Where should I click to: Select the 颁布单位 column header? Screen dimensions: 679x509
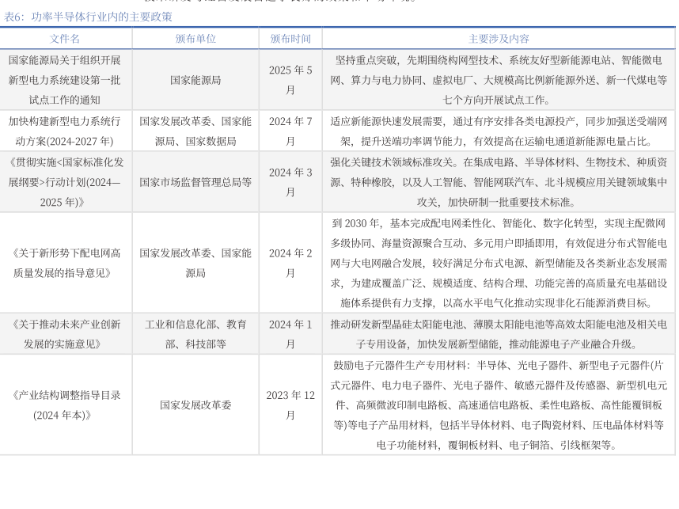point(195,39)
